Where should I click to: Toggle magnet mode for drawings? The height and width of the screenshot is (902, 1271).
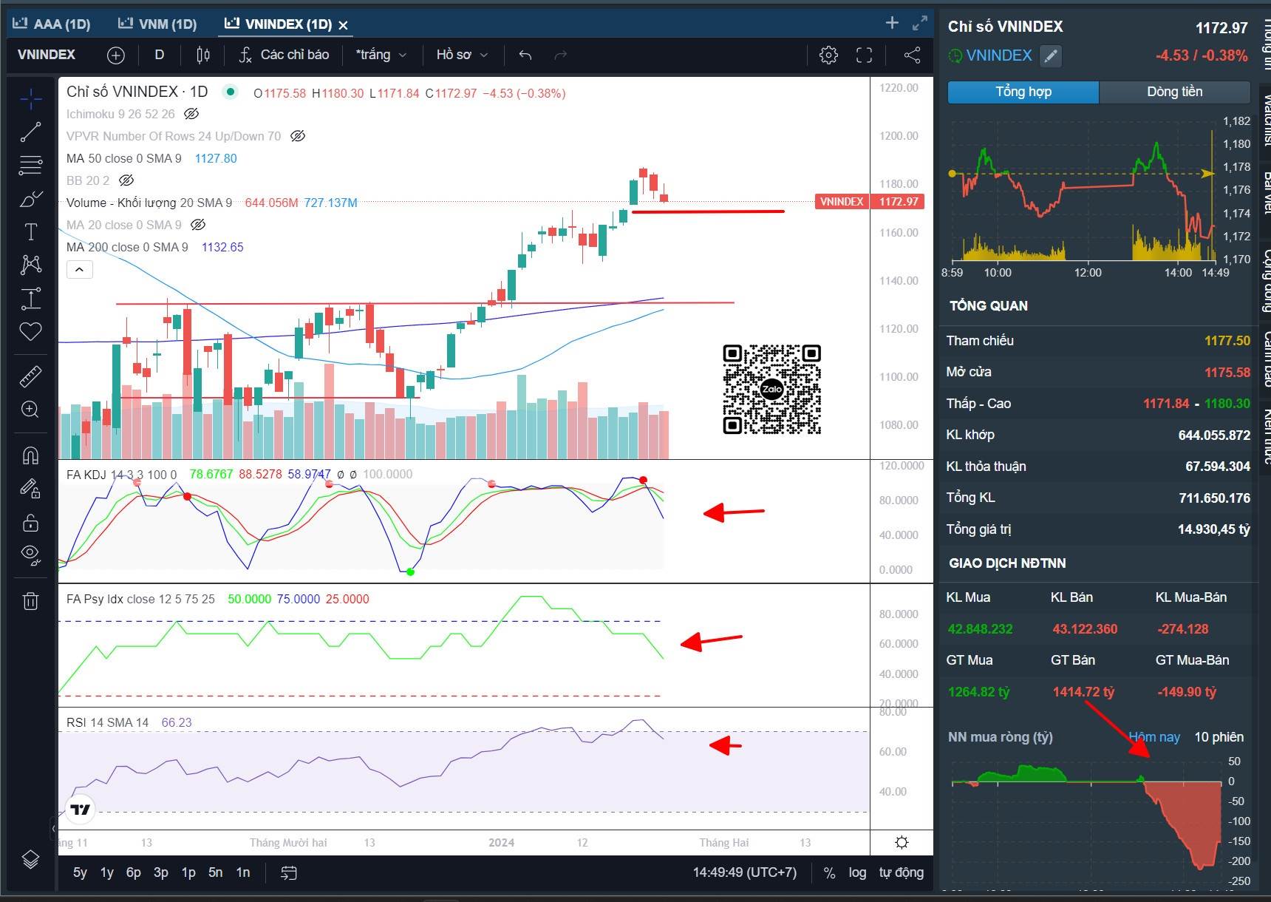(x=30, y=455)
